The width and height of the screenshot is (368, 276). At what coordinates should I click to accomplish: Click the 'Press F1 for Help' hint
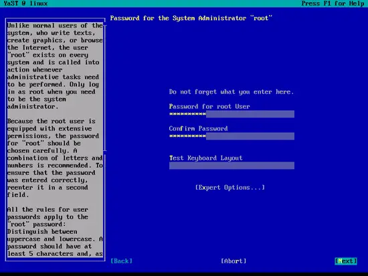tap(333, 3)
